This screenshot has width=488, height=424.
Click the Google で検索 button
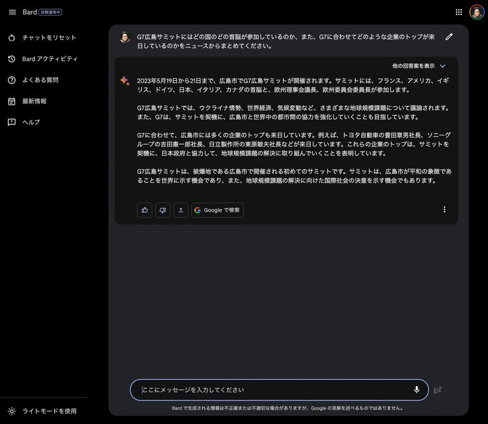point(217,210)
